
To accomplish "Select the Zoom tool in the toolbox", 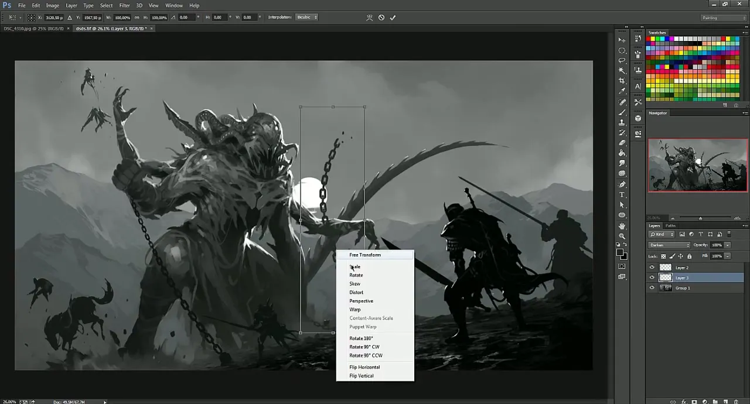I will (x=622, y=236).
